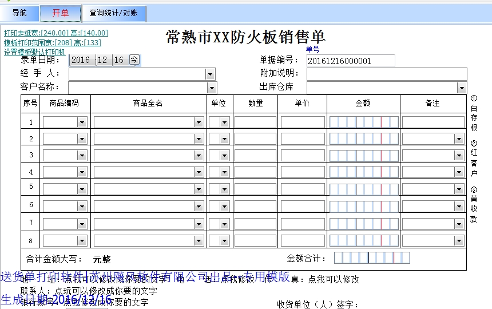Expand the 经手人 dropdown
Image resolution: width=492 pixels, height=309 pixels.
point(210,74)
